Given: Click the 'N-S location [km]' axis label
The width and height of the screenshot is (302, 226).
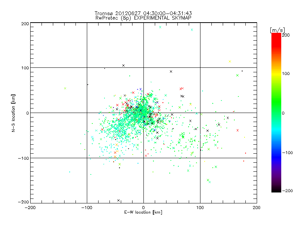Looking at the screenshot, I should point(13,113).
